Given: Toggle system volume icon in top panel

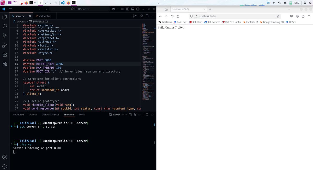Looking at the screenshot, I should click(279, 3).
